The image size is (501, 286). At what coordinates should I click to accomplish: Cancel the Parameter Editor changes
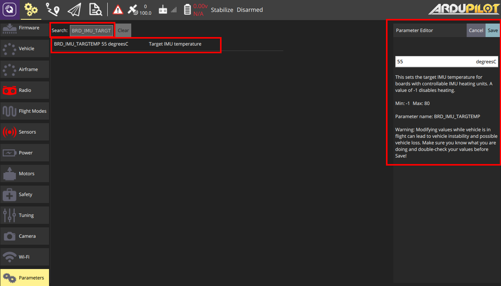tap(476, 30)
